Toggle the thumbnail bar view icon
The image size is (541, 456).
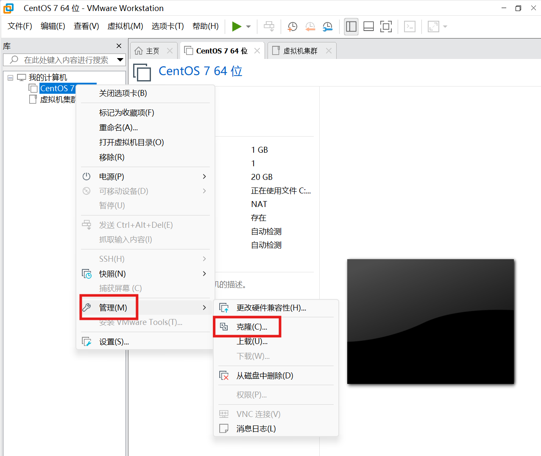[x=369, y=26]
